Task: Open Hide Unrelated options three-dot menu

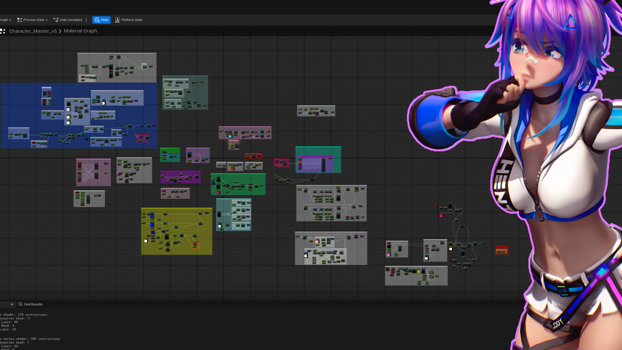Action: click(86, 20)
